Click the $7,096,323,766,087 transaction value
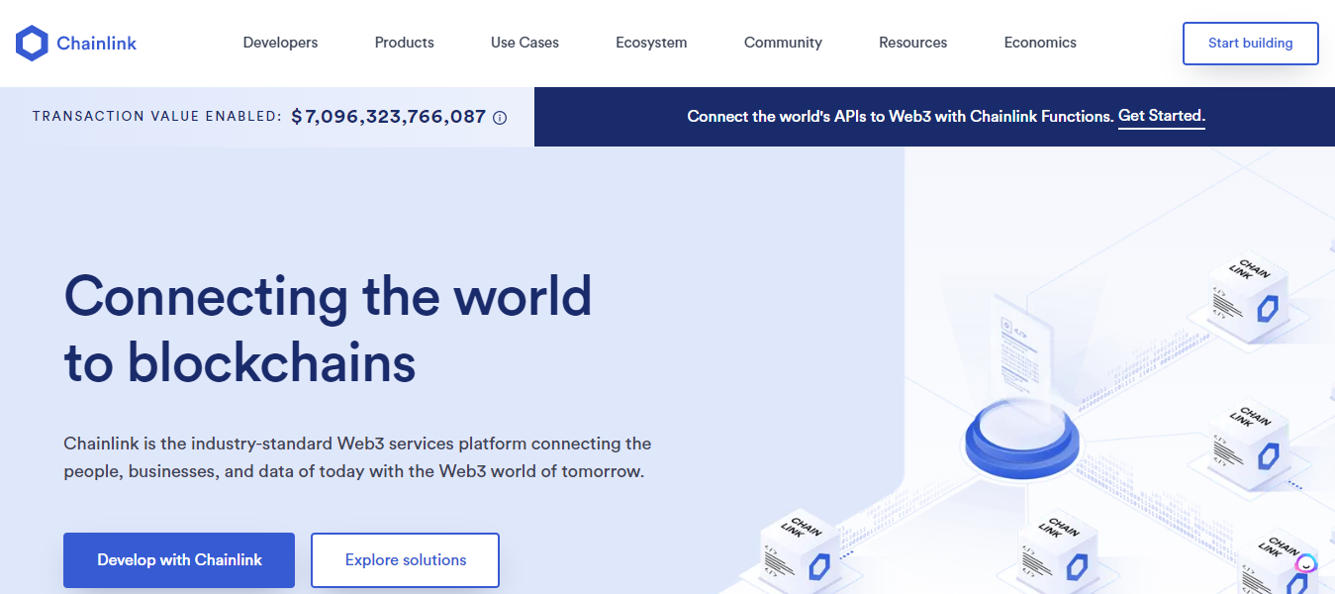1335x594 pixels. 389,117
